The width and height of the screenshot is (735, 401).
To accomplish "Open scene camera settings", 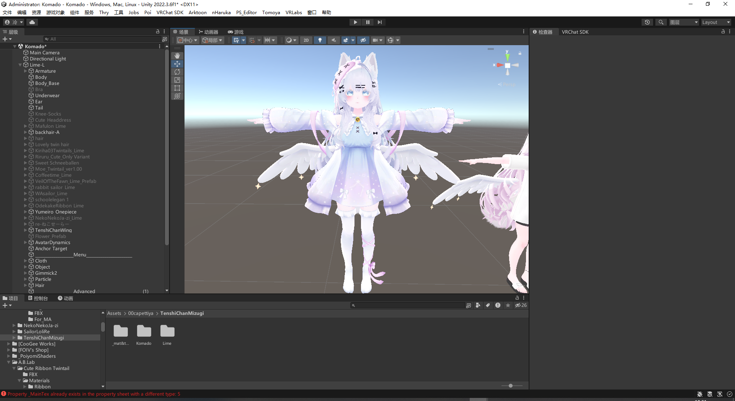I will point(377,40).
